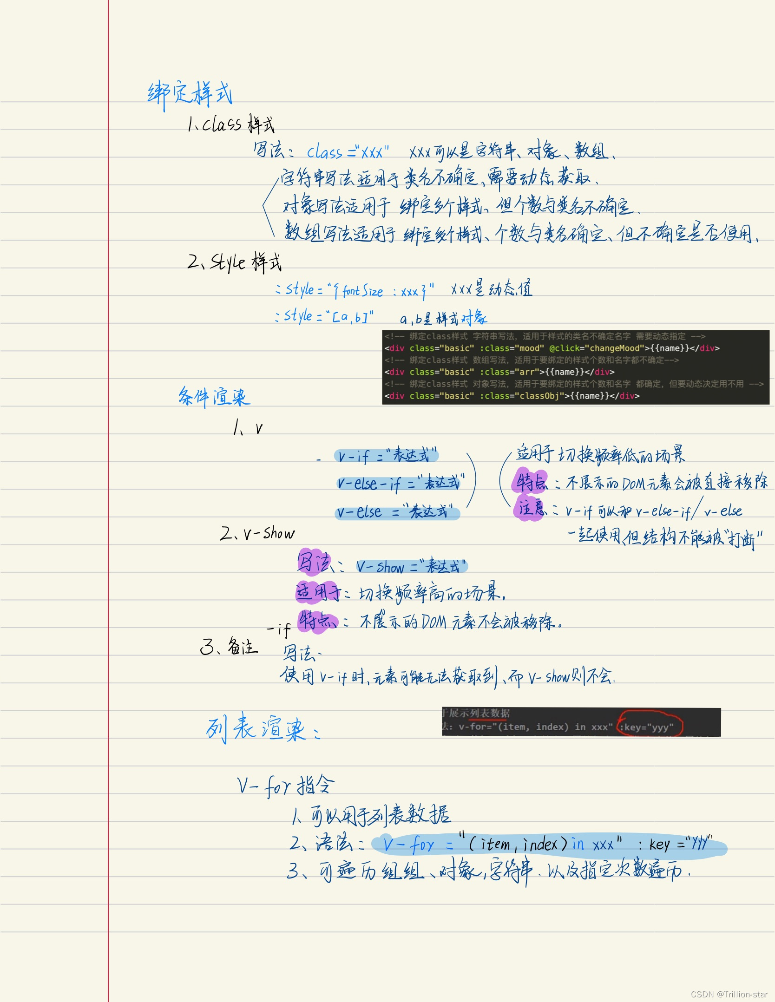The height and width of the screenshot is (1002, 775).
Task: Select the black item "1、v"
Action: point(248,427)
